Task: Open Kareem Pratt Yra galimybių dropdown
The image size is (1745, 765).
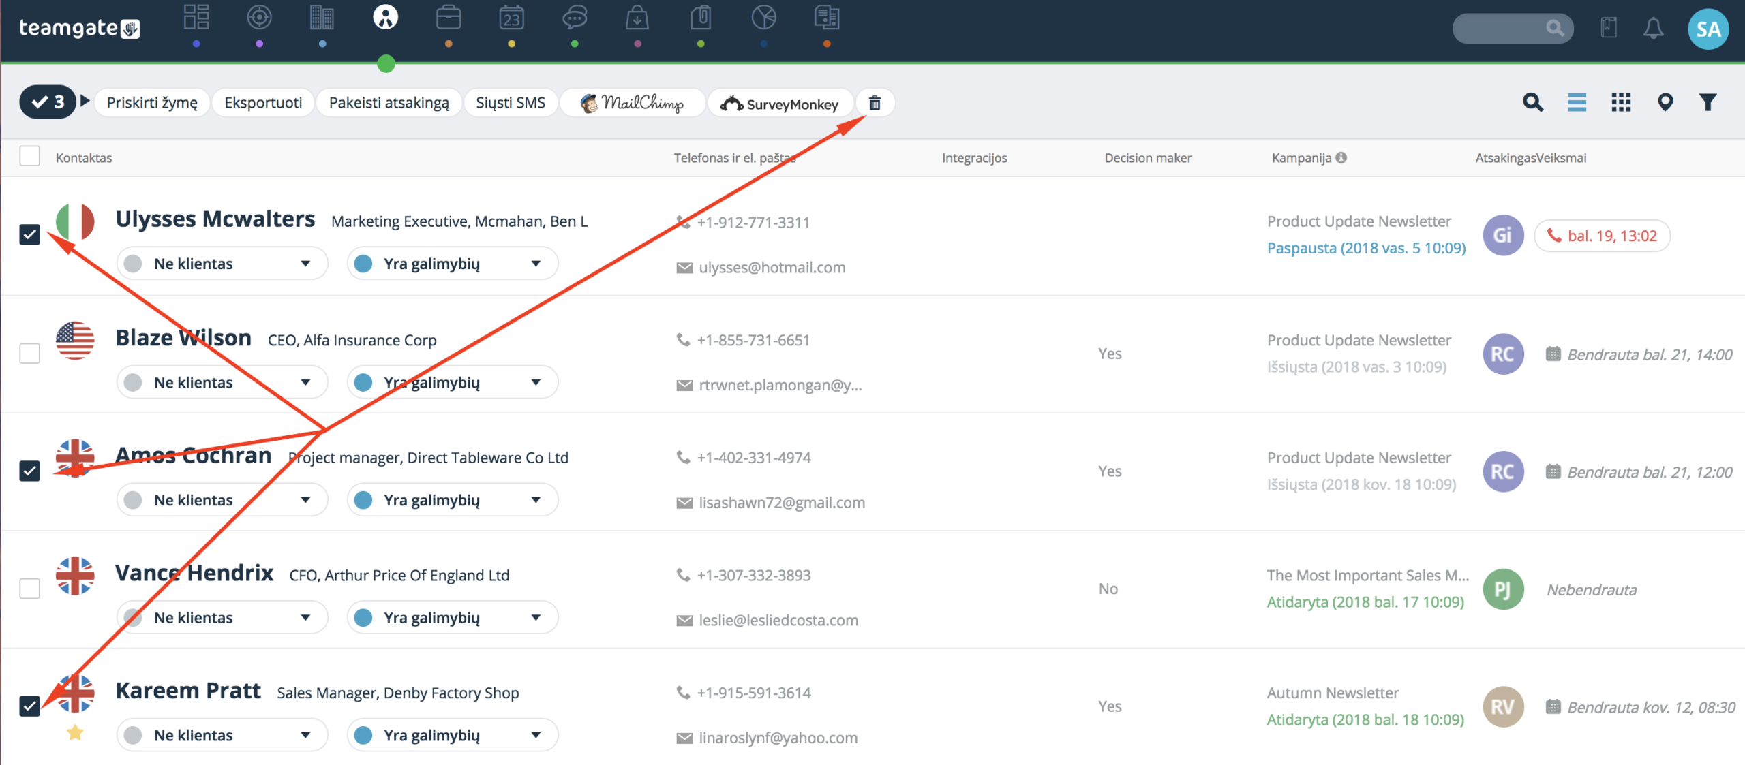Action: tap(453, 736)
